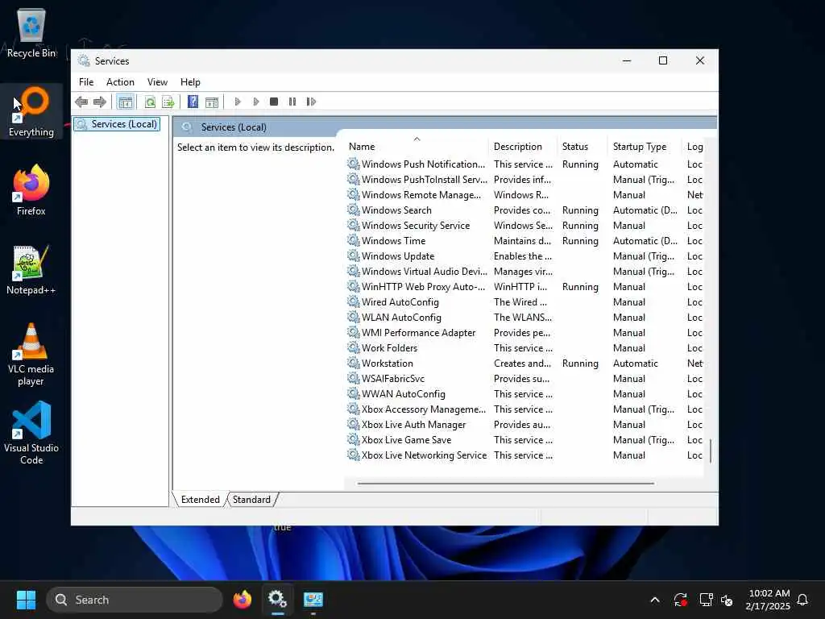This screenshot has width=825, height=619.
Task: Sort by the Description column header
Action: [523, 147]
